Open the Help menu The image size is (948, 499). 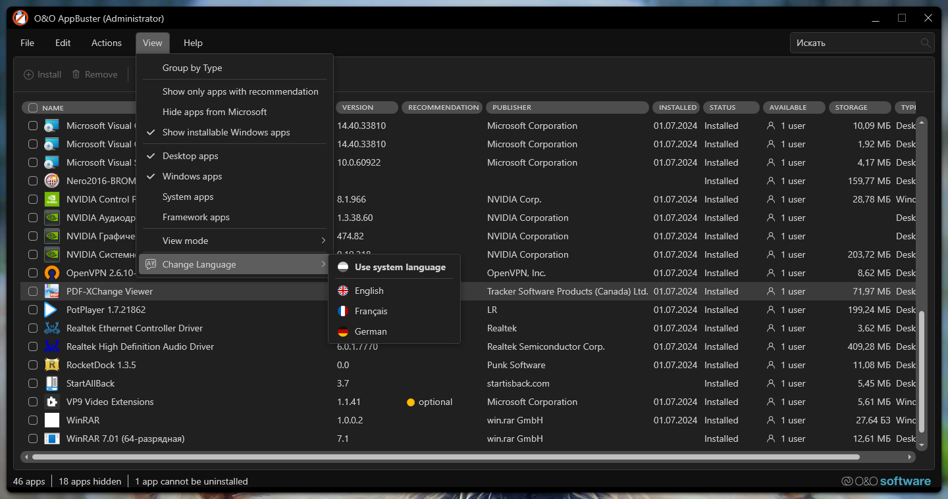[x=193, y=43]
